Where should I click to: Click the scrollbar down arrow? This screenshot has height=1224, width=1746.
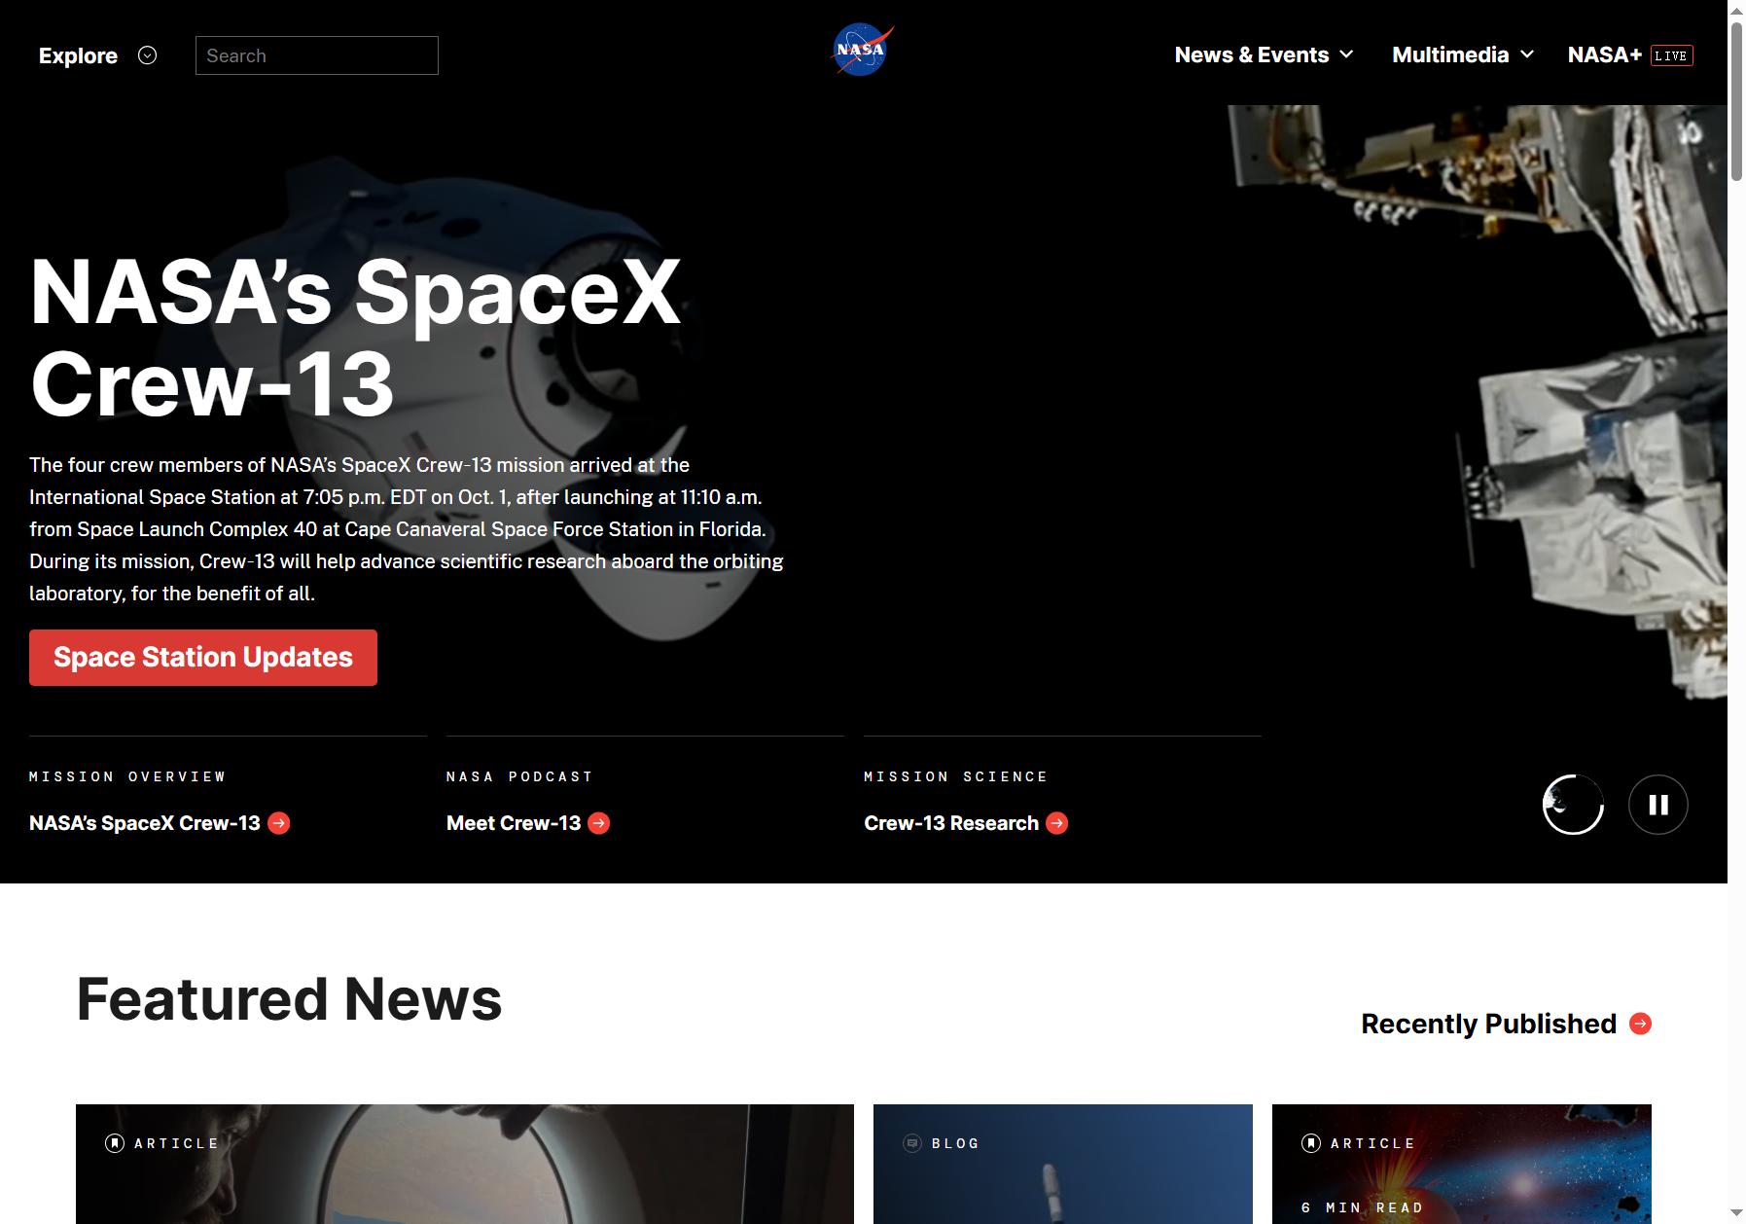click(1736, 1214)
